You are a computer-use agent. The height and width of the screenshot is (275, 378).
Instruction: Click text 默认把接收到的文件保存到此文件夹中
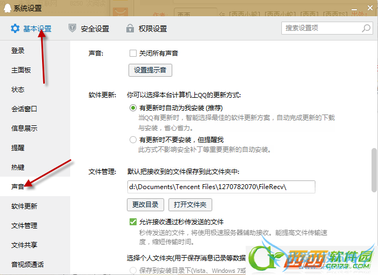click(183, 172)
